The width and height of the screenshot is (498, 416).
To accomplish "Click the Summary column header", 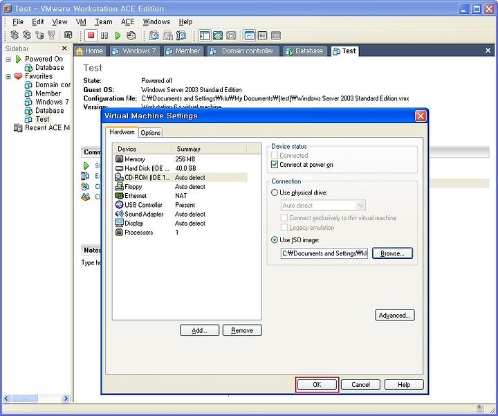I will tap(209, 149).
